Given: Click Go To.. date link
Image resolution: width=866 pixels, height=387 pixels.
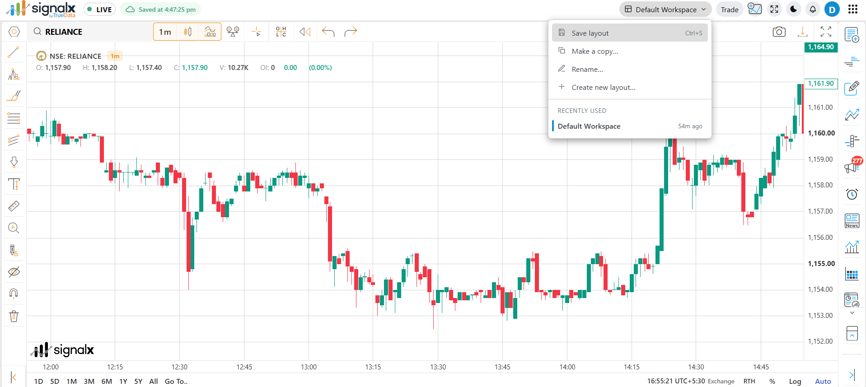Looking at the screenshot, I should pos(176,382).
